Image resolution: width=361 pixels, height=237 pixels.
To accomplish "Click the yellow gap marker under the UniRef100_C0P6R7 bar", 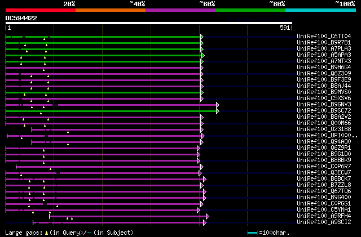I will [x=50, y=169].
